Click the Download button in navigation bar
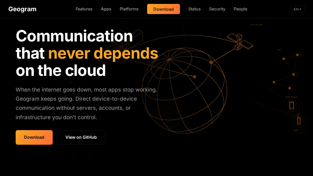This screenshot has width=313, height=176. coord(164,9)
